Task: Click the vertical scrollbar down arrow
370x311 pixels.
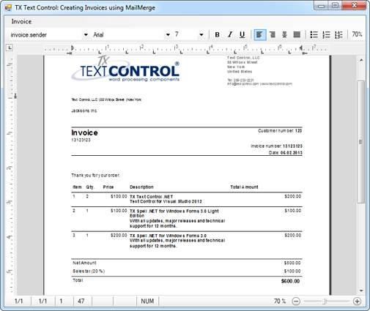Action: tap(361, 291)
